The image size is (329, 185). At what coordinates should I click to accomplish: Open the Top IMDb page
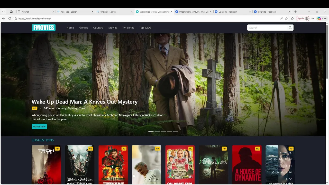pyautogui.click(x=145, y=27)
